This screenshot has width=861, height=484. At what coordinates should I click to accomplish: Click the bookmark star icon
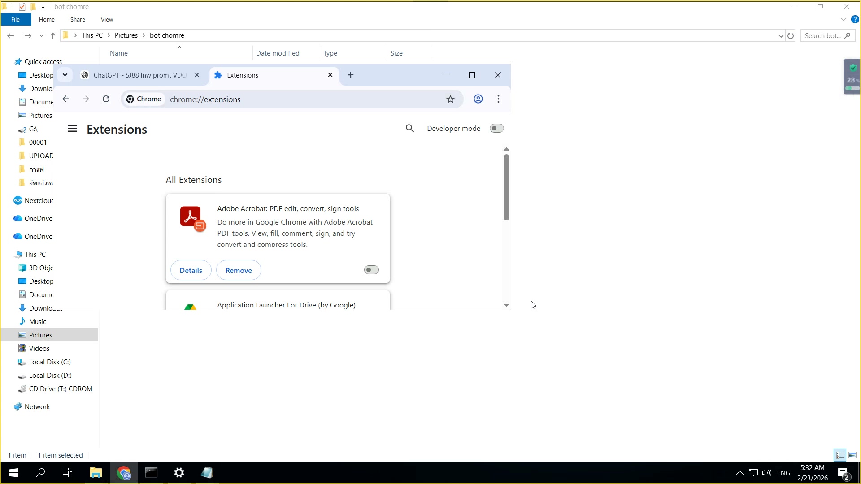(x=450, y=99)
